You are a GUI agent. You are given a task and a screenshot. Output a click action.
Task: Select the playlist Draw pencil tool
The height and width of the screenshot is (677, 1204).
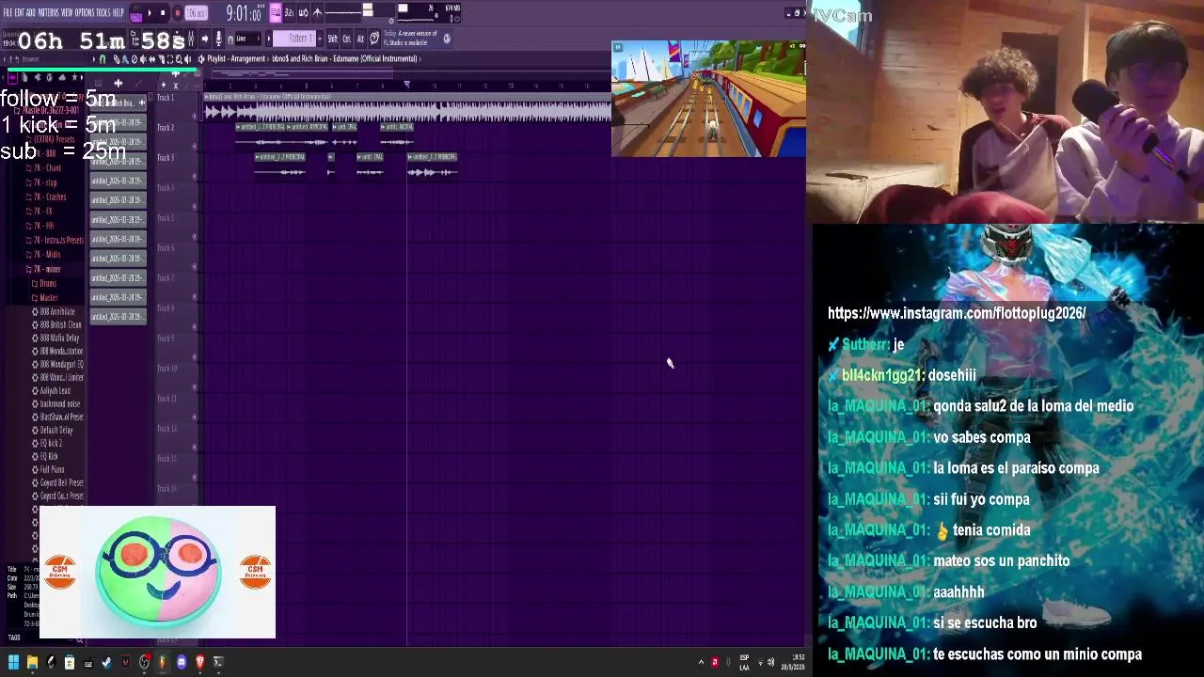(x=116, y=58)
